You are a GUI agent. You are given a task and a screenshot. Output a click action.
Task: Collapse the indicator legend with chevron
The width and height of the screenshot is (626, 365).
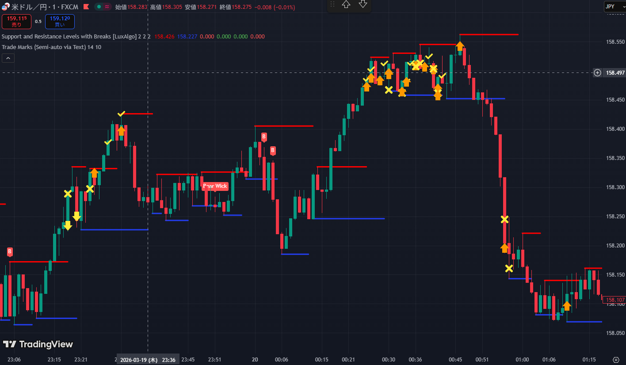(8, 58)
